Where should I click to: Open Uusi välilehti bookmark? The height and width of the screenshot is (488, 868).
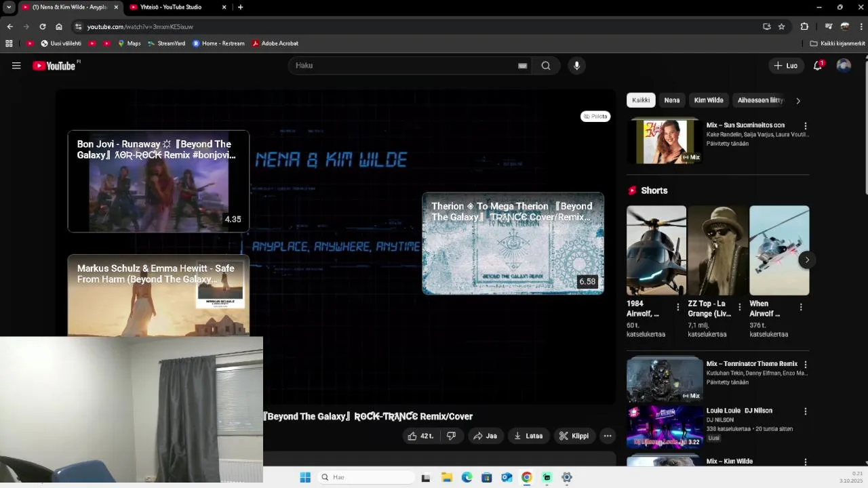click(61, 43)
